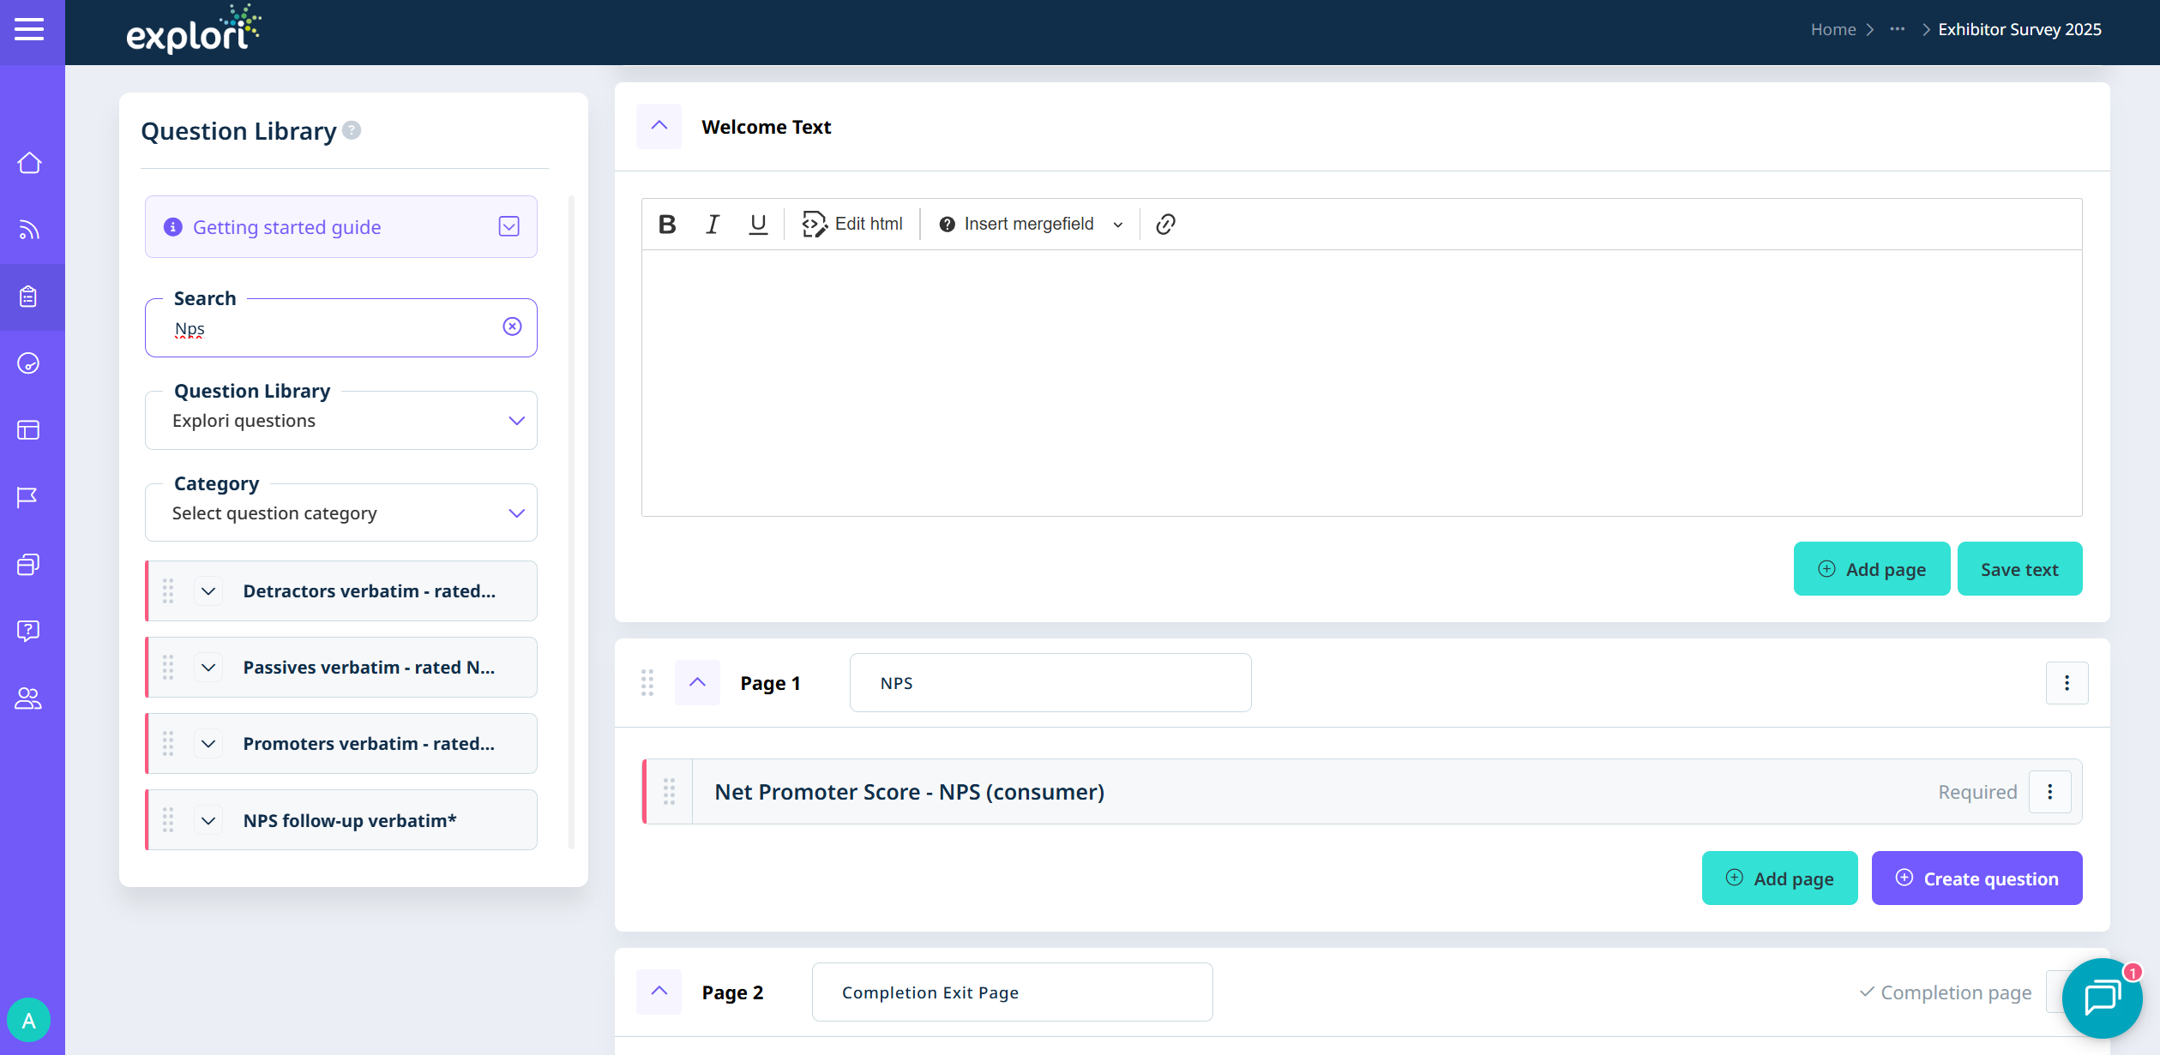Open the live chat bubble
This screenshot has width=2160, height=1055.
pos(2102,998)
